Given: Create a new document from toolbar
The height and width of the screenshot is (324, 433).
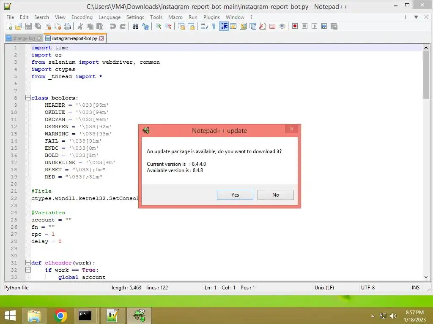Looking at the screenshot, I should (x=9, y=26).
